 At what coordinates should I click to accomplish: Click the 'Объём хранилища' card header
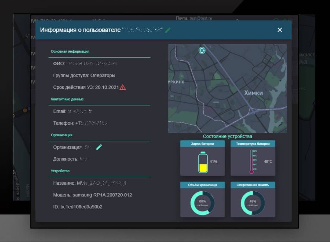click(x=202, y=185)
